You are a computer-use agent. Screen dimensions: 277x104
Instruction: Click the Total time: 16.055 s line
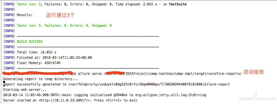[37, 52]
